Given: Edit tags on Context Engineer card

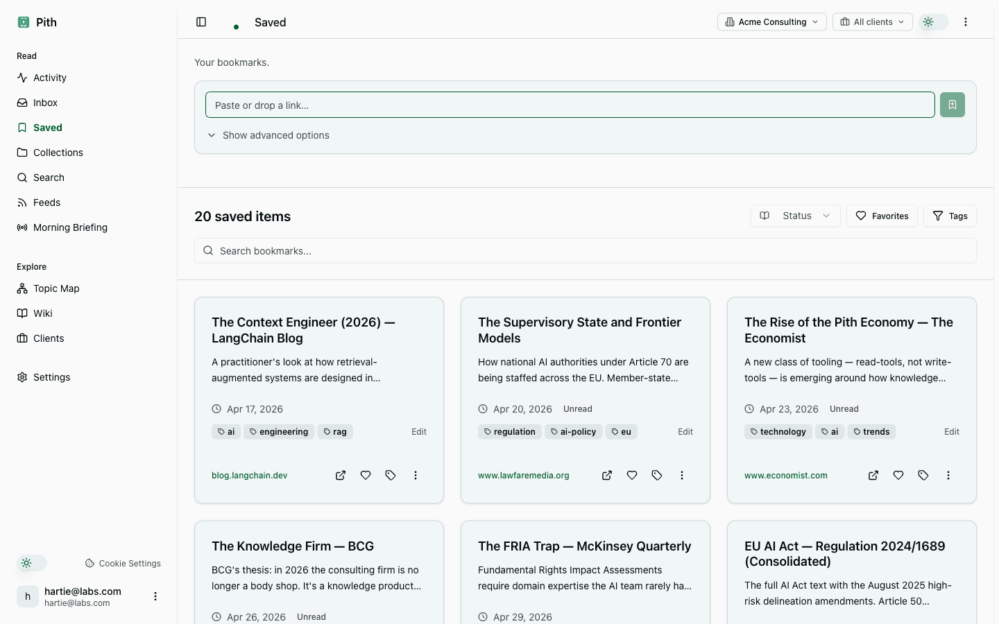Looking at the screenshot, I should 419,432.
